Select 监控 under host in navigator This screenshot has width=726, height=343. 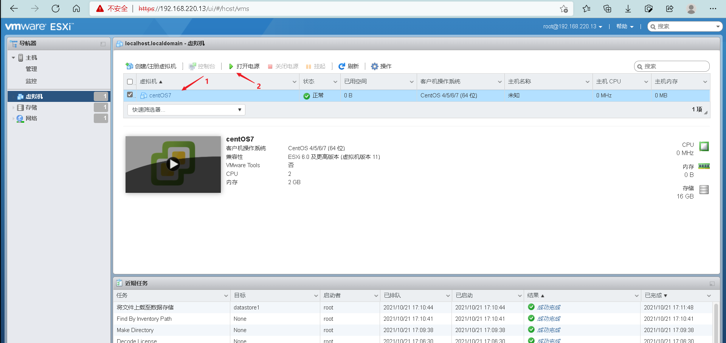coord(31,81)
